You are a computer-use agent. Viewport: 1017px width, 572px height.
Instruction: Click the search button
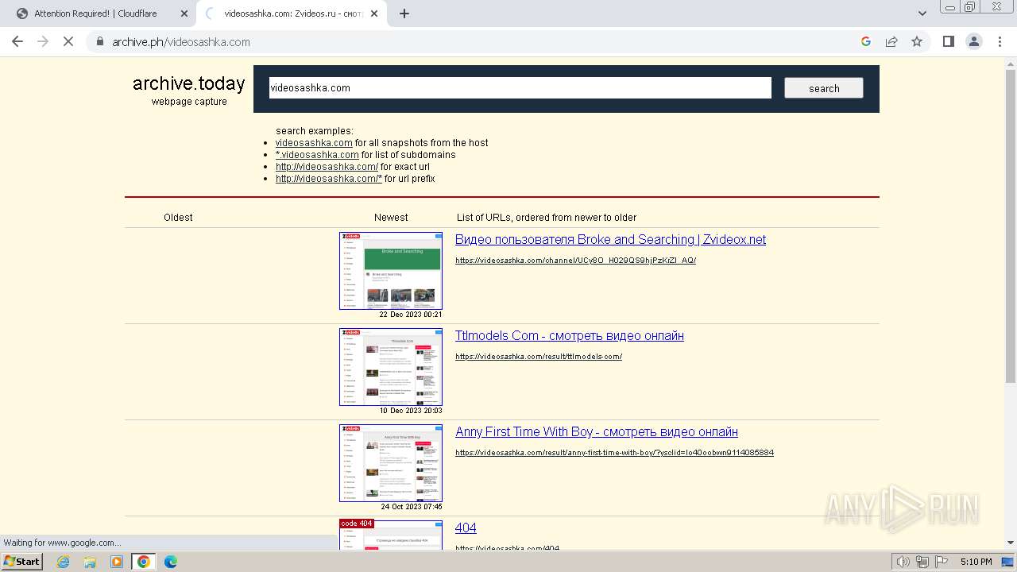point(824,88)
